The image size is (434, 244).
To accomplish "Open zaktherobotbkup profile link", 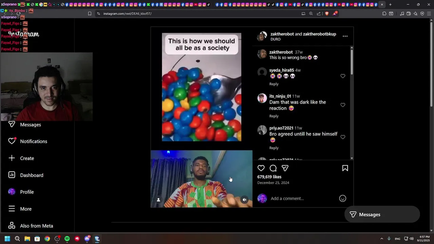I will click(319, 34).
